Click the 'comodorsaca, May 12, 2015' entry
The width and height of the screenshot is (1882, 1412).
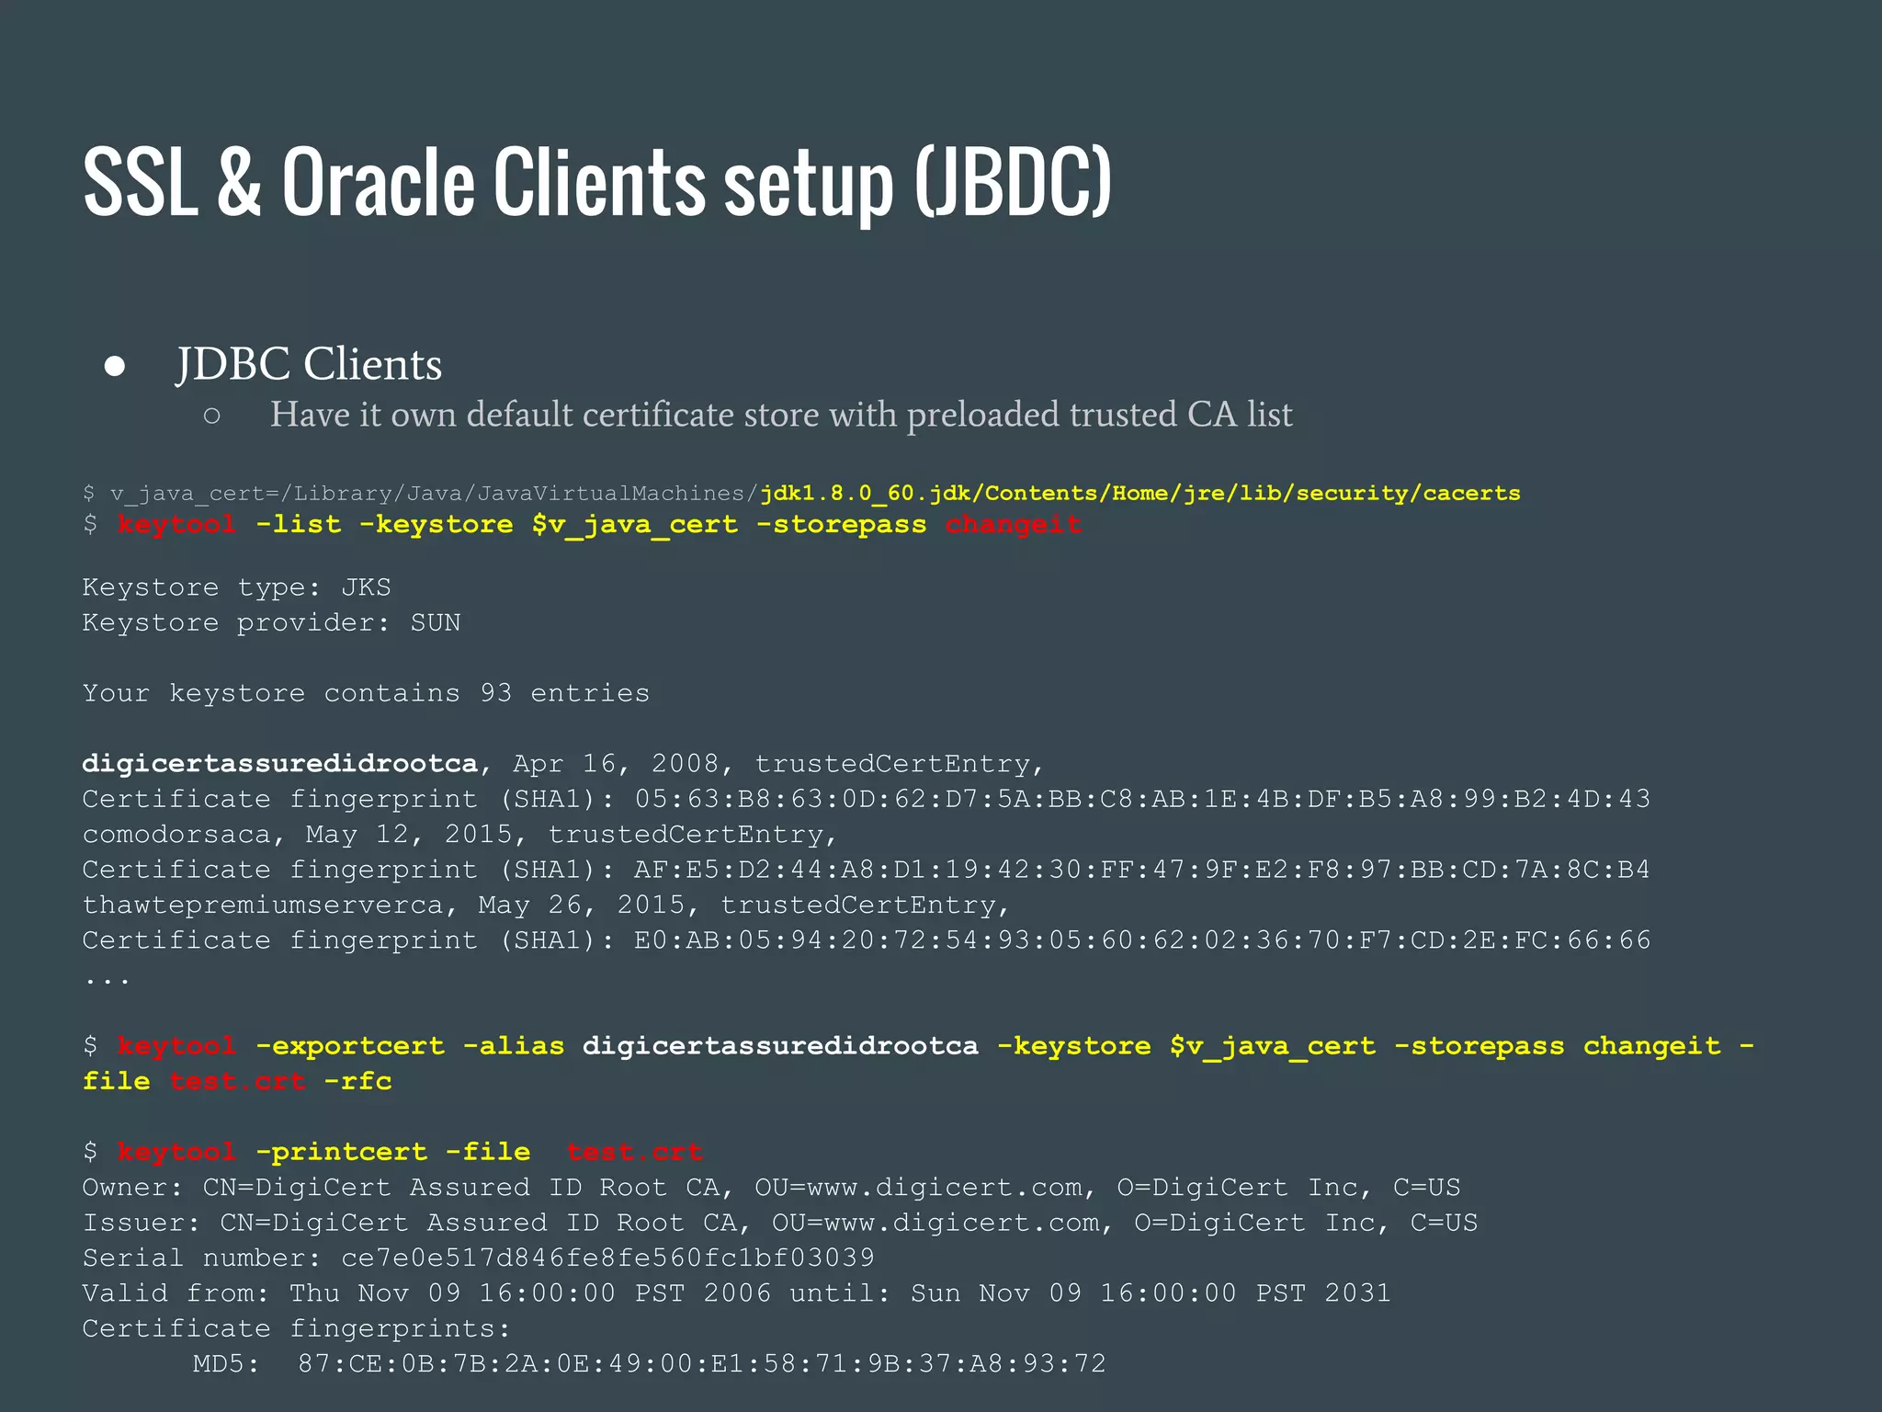click(x=459, y=835)
